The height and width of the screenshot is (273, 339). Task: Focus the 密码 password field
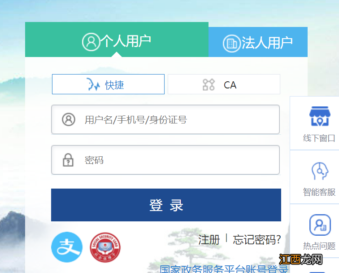tap(165, 160)
